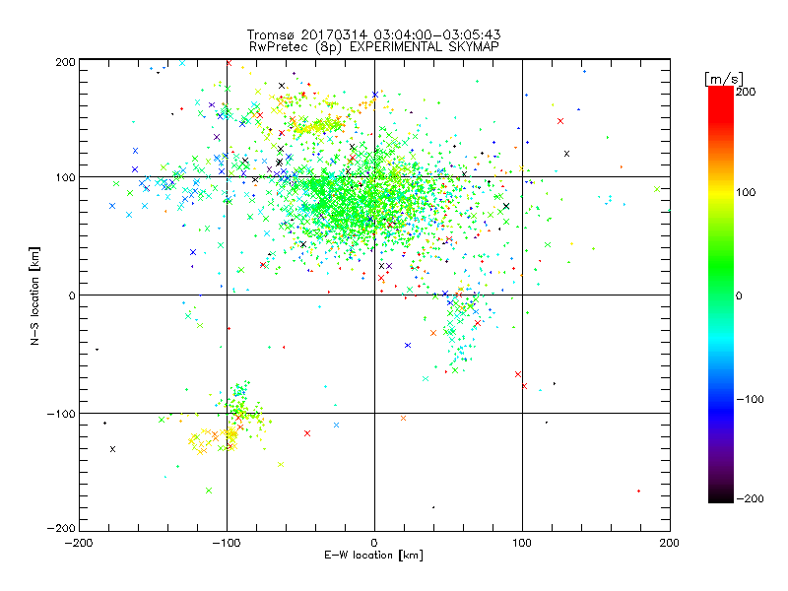
Task: Click the '[m/s]' colorbar unit label
Action: [x=724, y=79]
